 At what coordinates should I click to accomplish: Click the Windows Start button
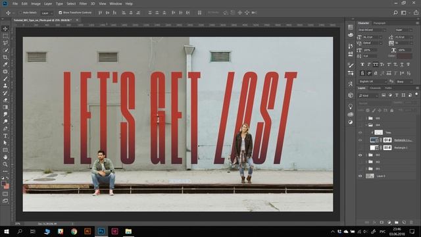[x=7, y=231]
